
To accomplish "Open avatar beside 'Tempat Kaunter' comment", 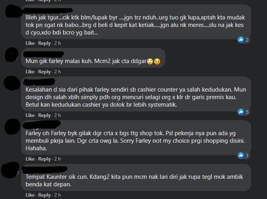I will (10, 170).
